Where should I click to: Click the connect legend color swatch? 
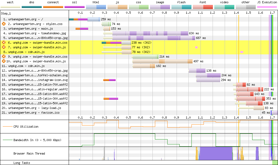click(x=53, y=7)
